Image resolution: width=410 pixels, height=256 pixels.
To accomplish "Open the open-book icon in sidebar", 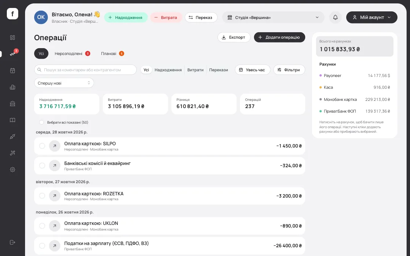I will click(12, 120).
